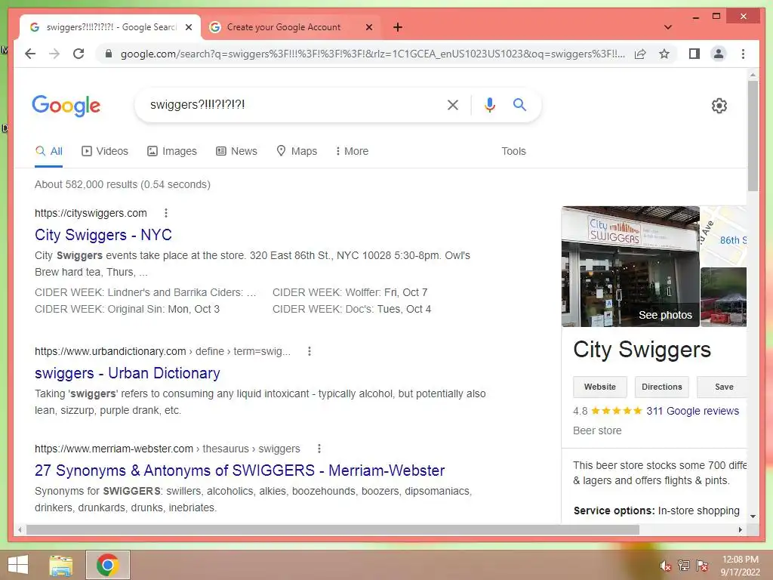The height and width of the screenshot is (580, 773).
Task: Open swiggers - Urban Dictionary result
Action: (x=127, y=373)
